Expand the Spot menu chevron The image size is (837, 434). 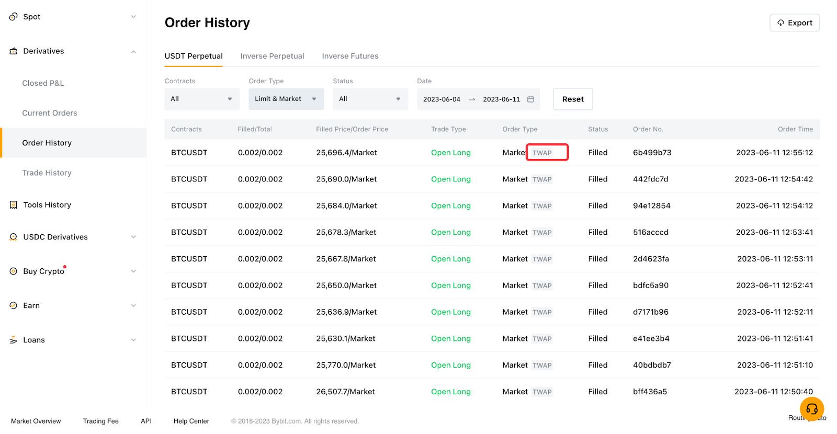(x=133, y=17)
